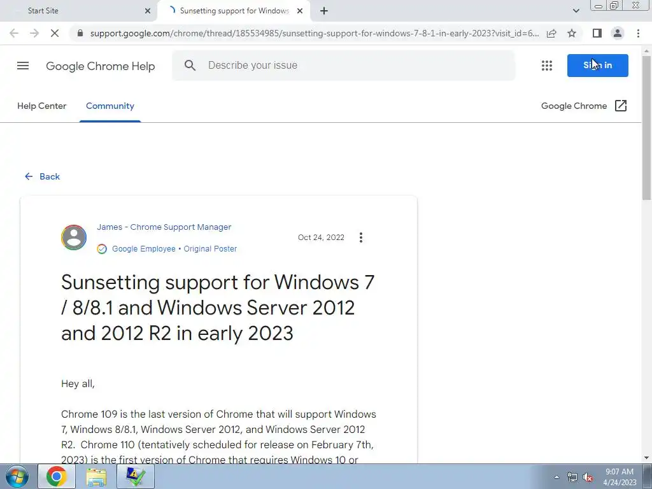Click the search magnifier icon
This screenshot has height=489, width=652.
[x=190, y=66]
